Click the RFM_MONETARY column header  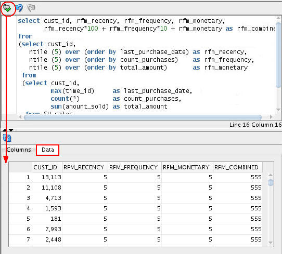(187, 167)
